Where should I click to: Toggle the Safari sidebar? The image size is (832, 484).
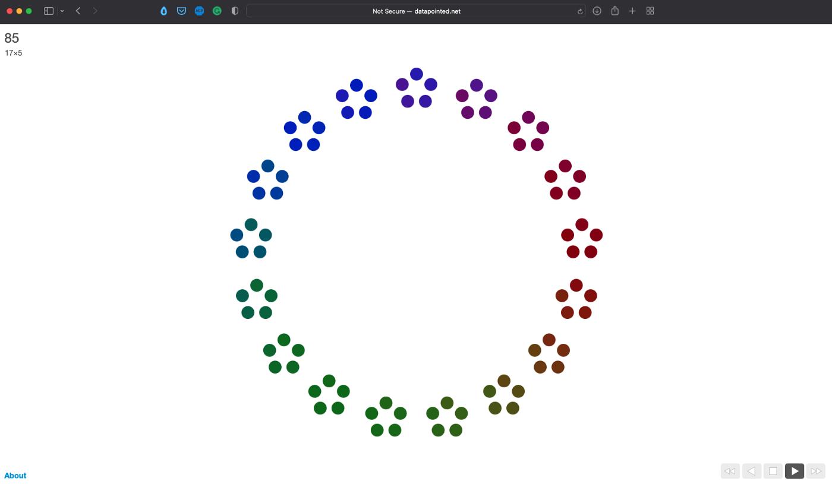49,11
